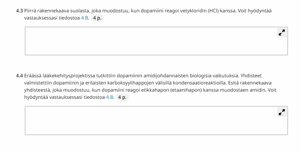300x151 pixels.
Task: Click the 4 p. points badge of question 4.4
Action: [122, 97]
